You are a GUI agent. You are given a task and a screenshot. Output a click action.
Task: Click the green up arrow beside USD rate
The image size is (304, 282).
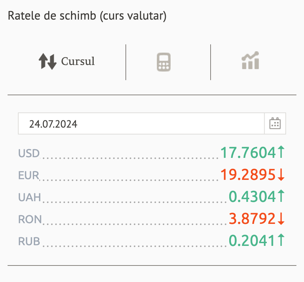tap(281, 152)
